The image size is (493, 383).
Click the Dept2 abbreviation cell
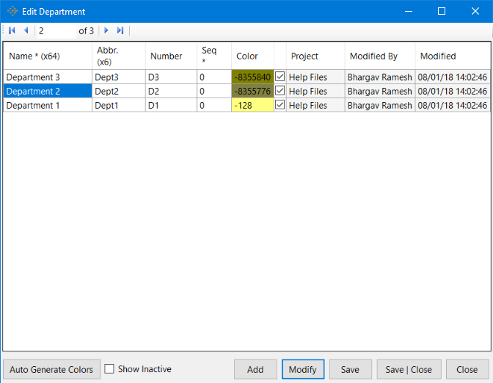(119, 91)
